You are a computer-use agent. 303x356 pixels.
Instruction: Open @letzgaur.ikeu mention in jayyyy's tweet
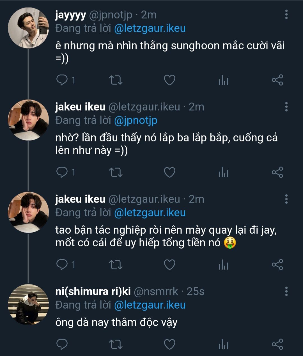tap(150, 28)
